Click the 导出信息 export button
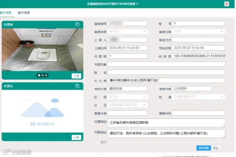This screenshot has height=157, width=236. point(204,148)
